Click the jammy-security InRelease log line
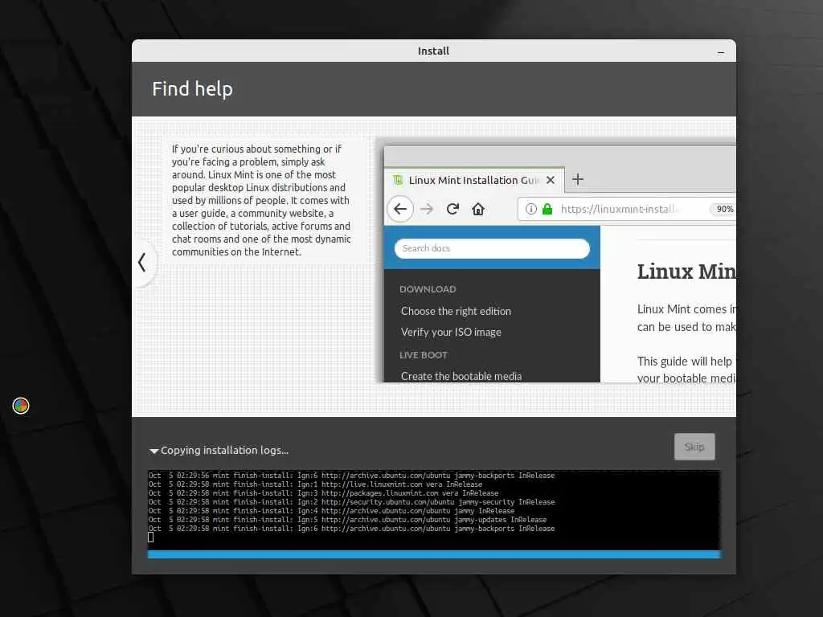823x617 pixels. pyautogui.click(x=351, y=502)
